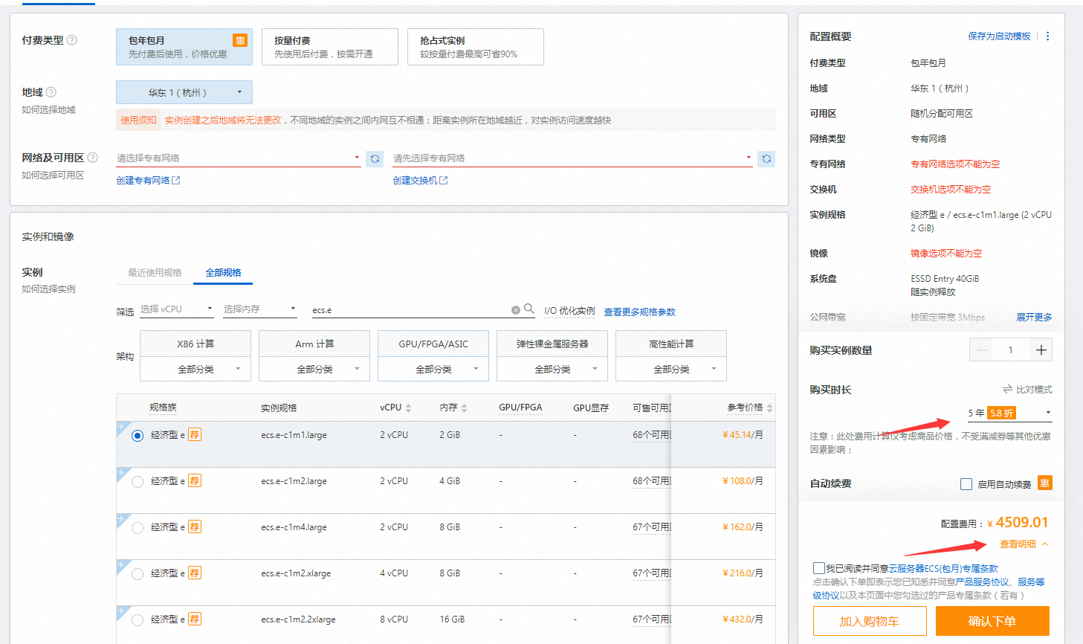Sort the table by 参考价格
Viewport: 1083px width, 644px height.
769,408
